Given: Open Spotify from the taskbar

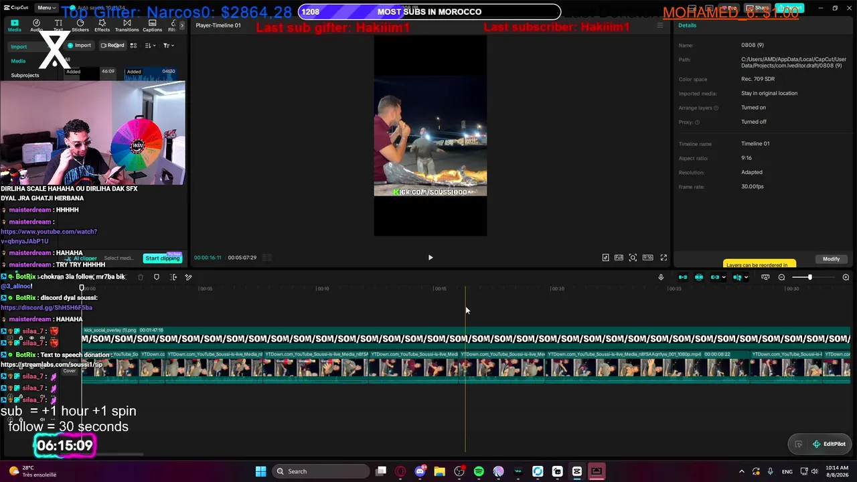Looking at the screenshot, I should point(479,471).
